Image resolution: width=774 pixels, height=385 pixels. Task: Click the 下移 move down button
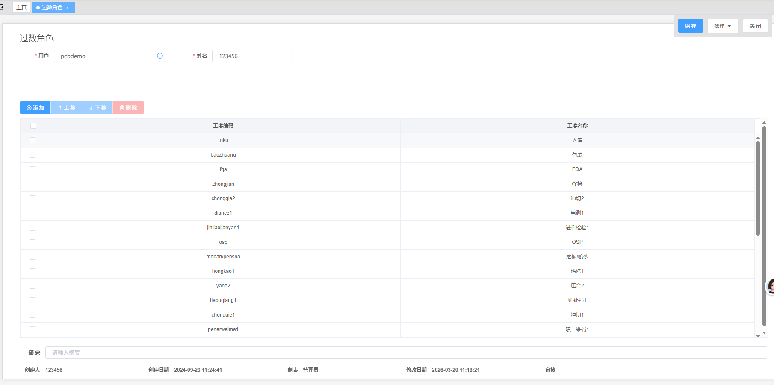click(x=97, y=108)
